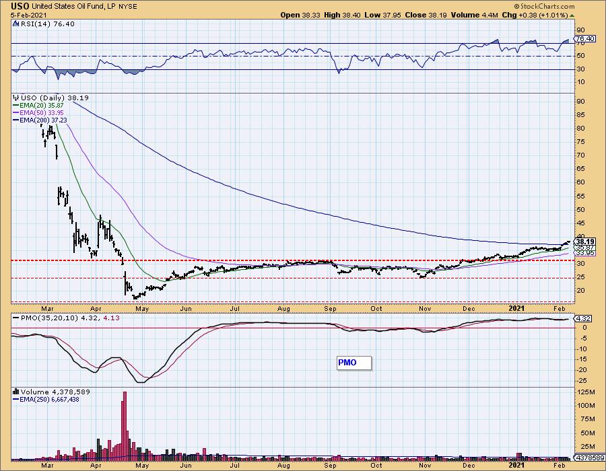Screen dimensions: 606x471
Task: Click the 5-Feb-2021 chart date
Action: tap(29, 15)
